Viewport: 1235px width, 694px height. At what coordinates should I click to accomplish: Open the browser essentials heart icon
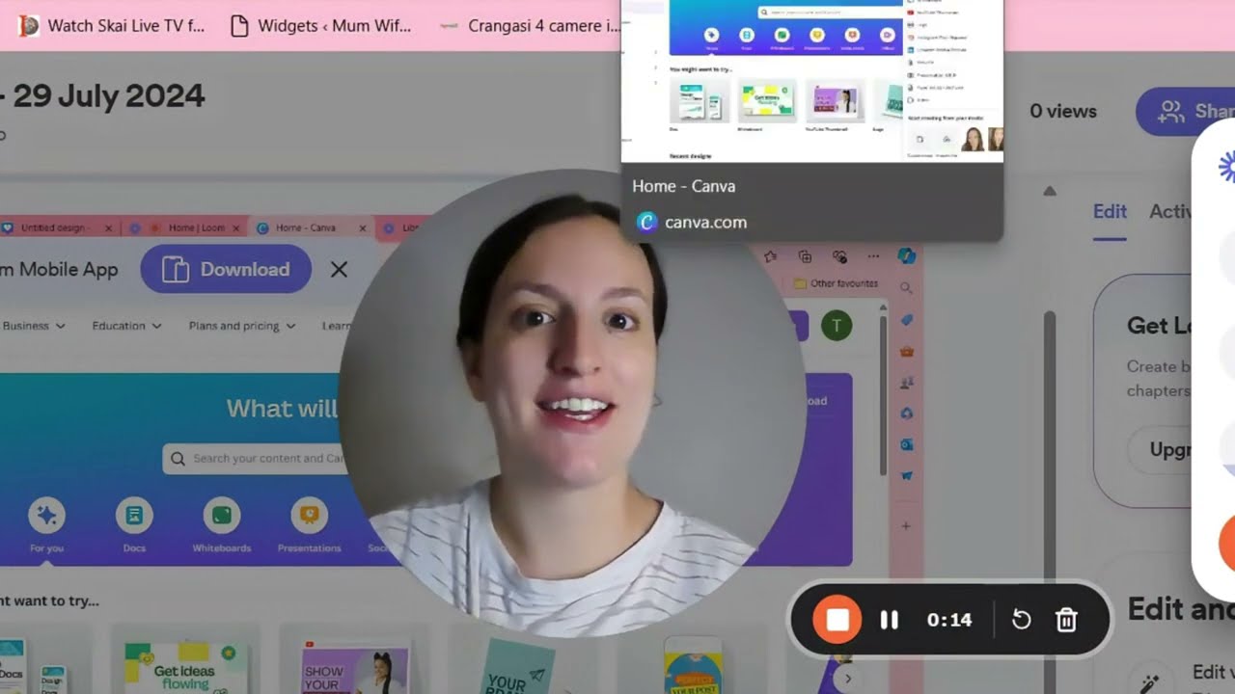839,256
